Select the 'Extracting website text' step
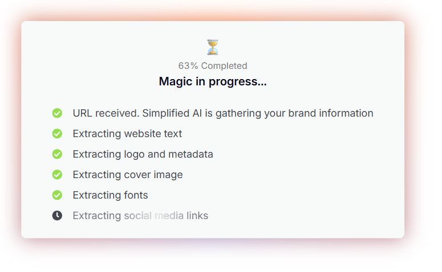Screen dimensions: 442x272 tap(127, 134)
